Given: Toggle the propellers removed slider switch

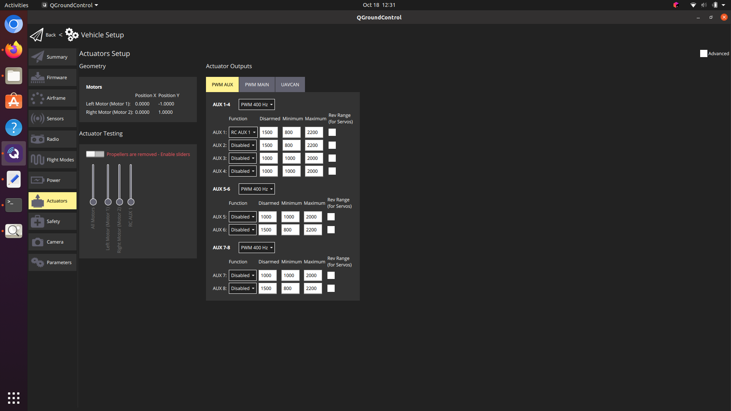Looking at the screenshot, I should 95,154.
